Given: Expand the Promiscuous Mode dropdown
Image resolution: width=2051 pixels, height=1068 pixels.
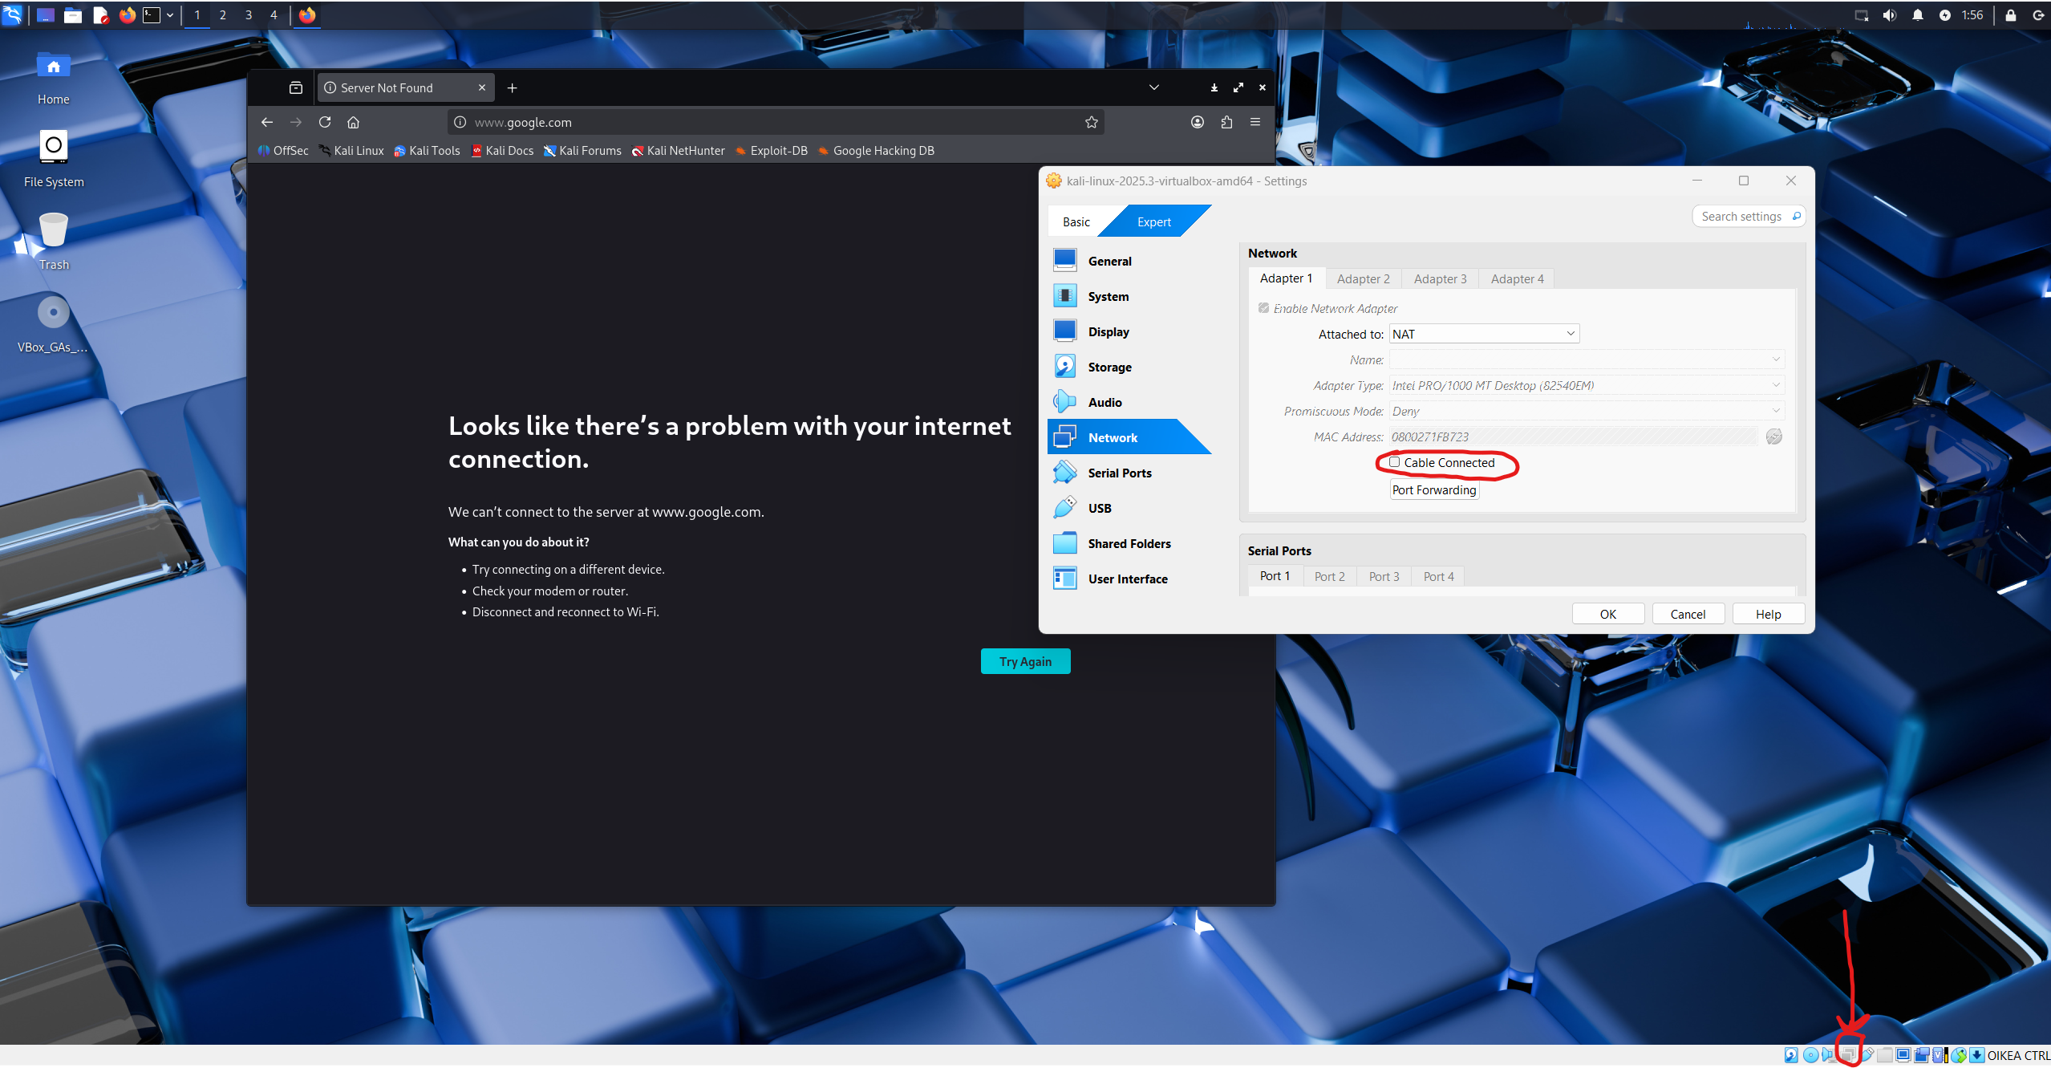Looking at the screenshot, I should point(1586,411).
